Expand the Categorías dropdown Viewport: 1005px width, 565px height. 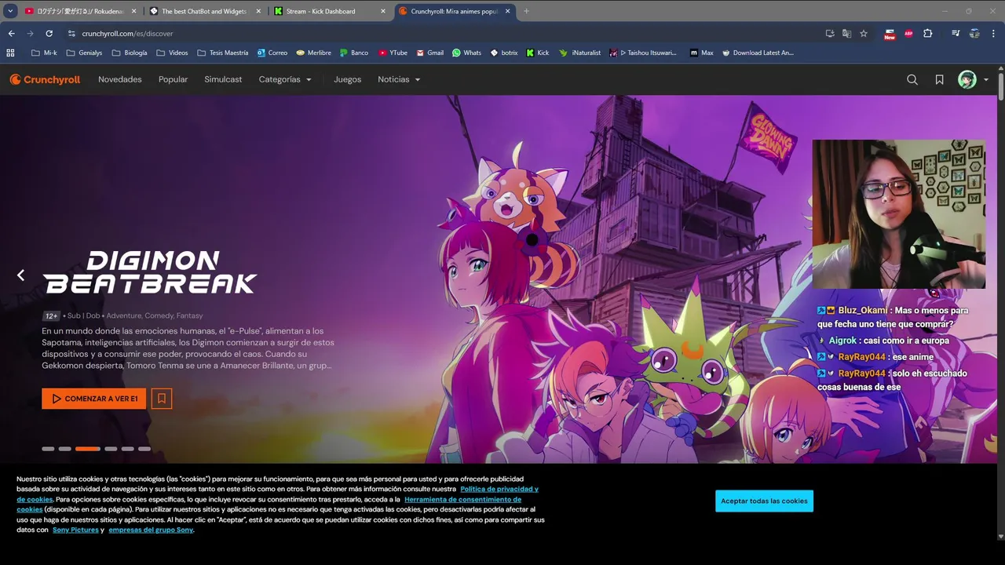click(x=285, y=79)
